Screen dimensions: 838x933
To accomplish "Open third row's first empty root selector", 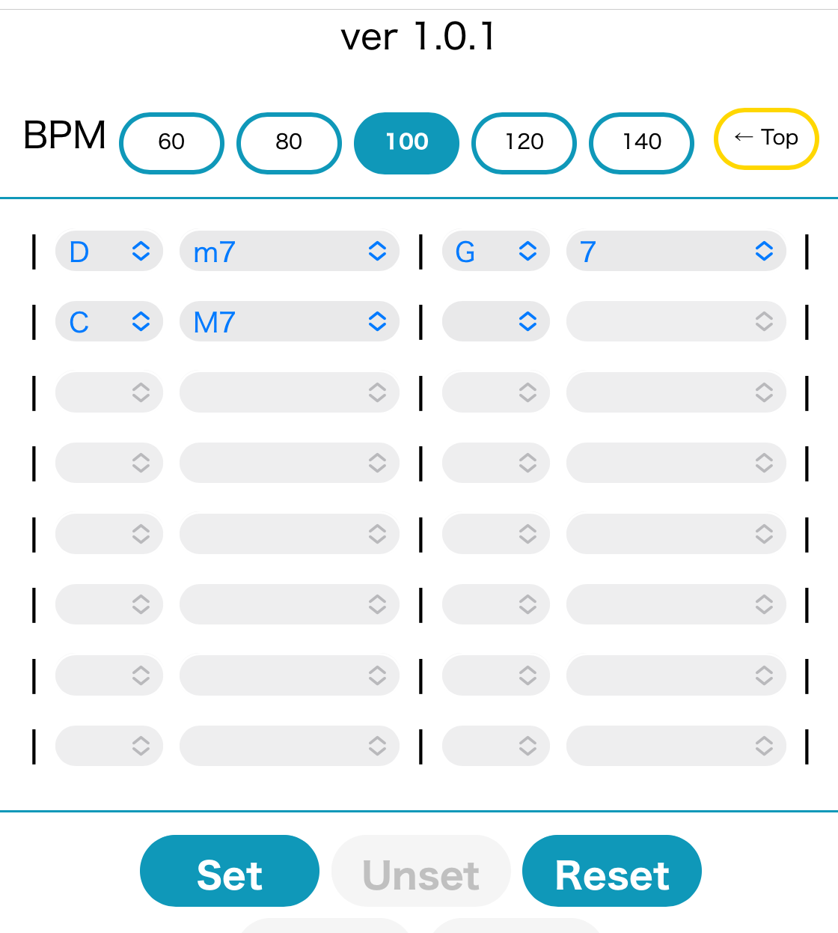I will (x=109, y=392).
